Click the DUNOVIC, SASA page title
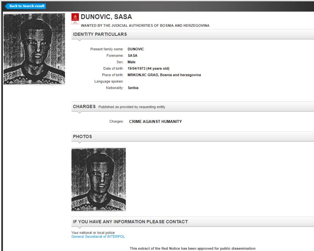This screenshot has height=251, width=314. click(x=106, y=17)
